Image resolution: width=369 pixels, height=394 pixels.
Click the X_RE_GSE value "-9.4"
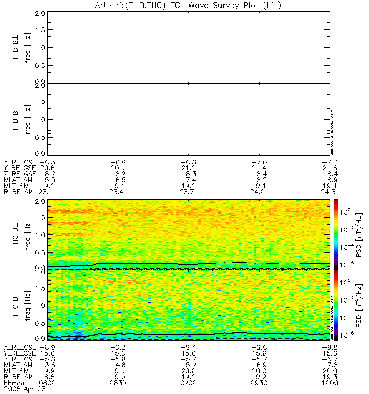pos(188,347)
